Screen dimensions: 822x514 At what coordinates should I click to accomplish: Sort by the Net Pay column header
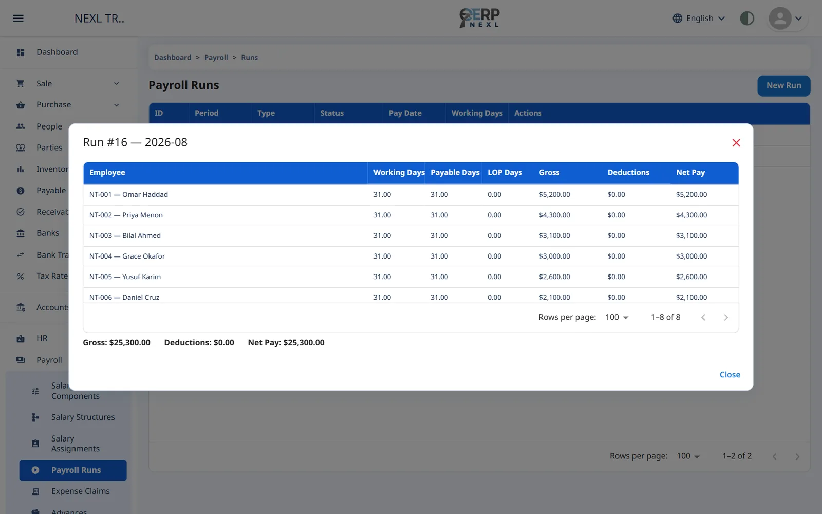pyautogui.click(x=704, y=173)
